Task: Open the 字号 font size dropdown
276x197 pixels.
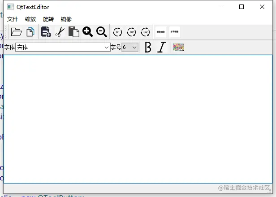Action: pos(130,47)
